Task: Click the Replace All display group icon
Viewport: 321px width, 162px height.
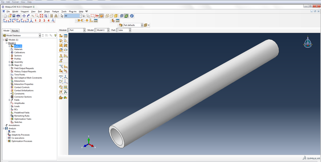Action: [87, 20]
